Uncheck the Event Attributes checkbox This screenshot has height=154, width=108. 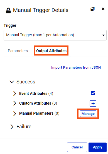93,93
